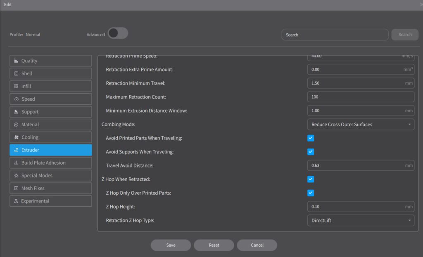Screen dimensions: 423x257
Task: Click the Reset button
Action: point(214,245)
